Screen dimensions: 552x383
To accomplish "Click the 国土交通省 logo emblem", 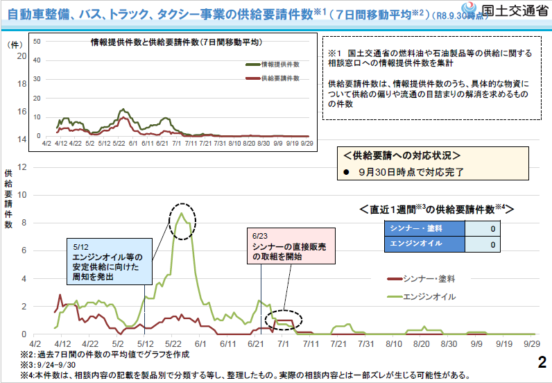I will 469,9.
